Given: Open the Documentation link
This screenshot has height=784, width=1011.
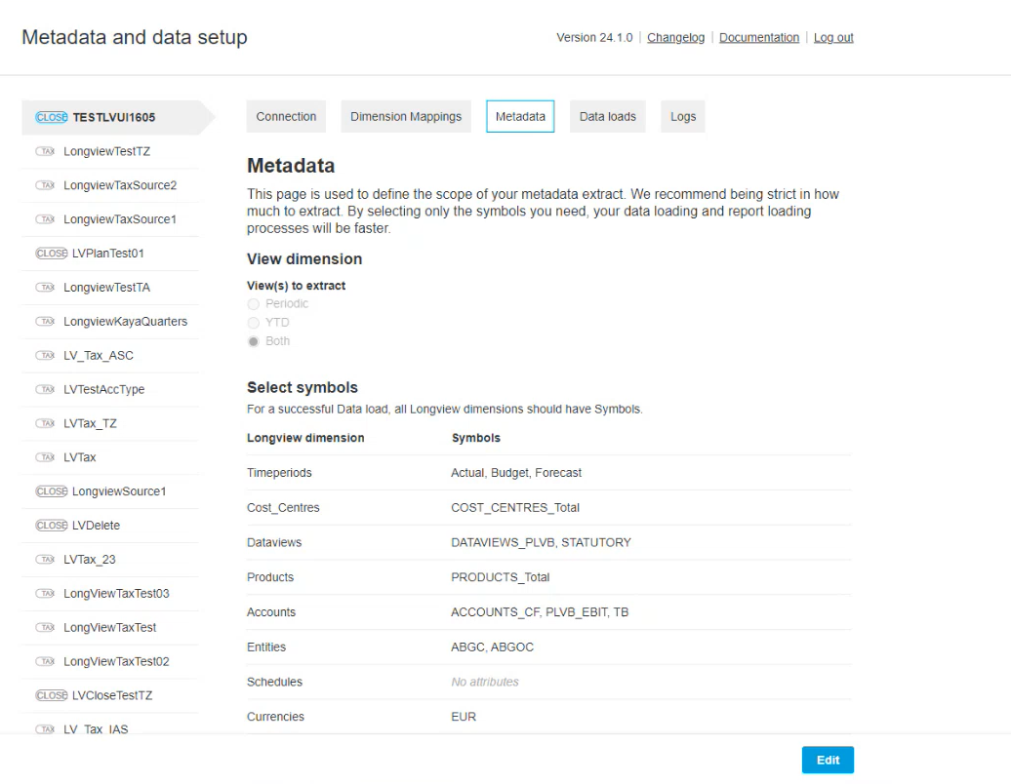Looking at the screenshot, I should pos(759,38).
